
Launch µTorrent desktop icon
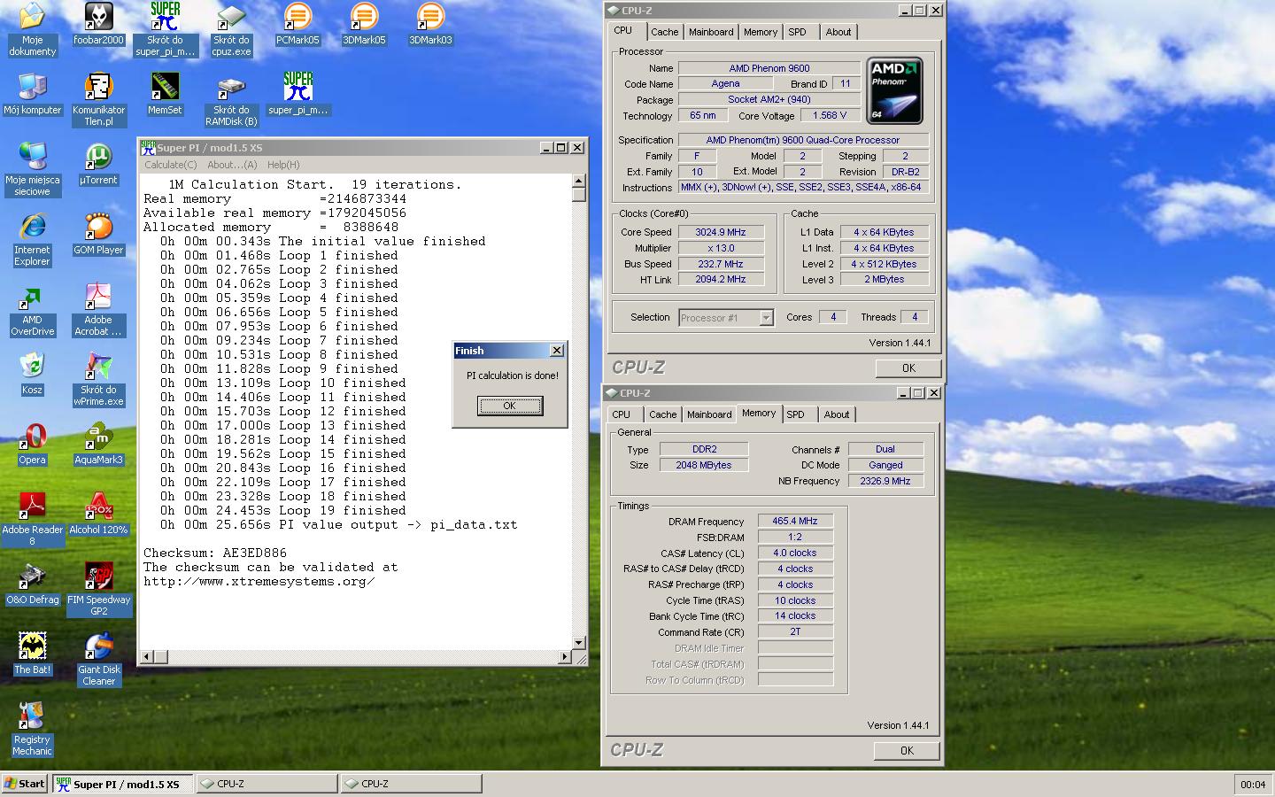[x=98, y=165]
